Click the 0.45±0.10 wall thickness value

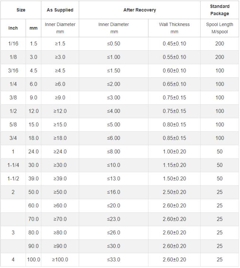pyautogui.click(x=174, y=44)
